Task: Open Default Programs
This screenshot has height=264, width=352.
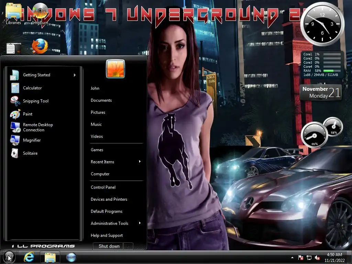Action: (107, 211)
